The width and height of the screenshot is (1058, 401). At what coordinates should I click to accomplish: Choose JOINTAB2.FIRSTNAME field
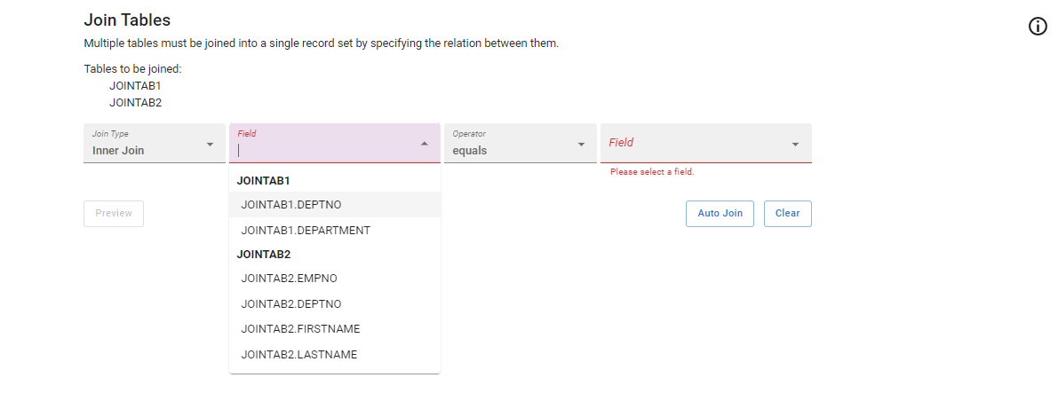[x=335, y=329]
